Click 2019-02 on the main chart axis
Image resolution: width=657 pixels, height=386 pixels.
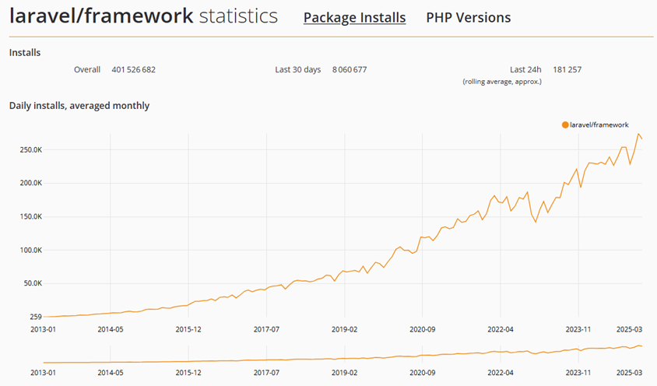tap(344, 329)
